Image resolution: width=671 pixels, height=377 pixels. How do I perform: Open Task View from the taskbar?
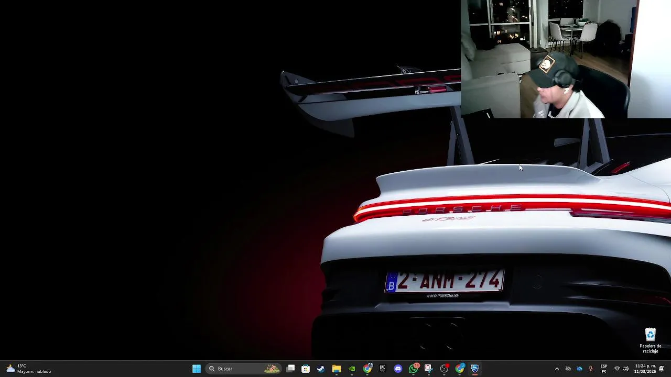(290, 369)
